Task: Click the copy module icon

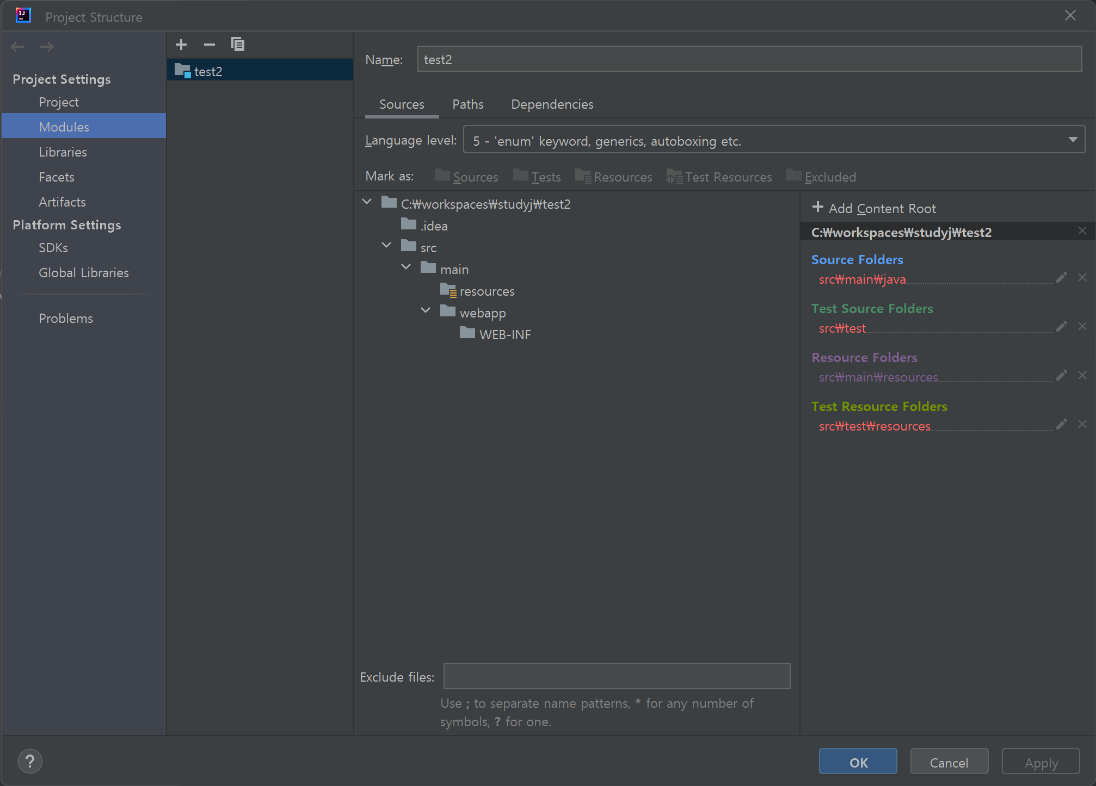Action: tap(238, 45)
